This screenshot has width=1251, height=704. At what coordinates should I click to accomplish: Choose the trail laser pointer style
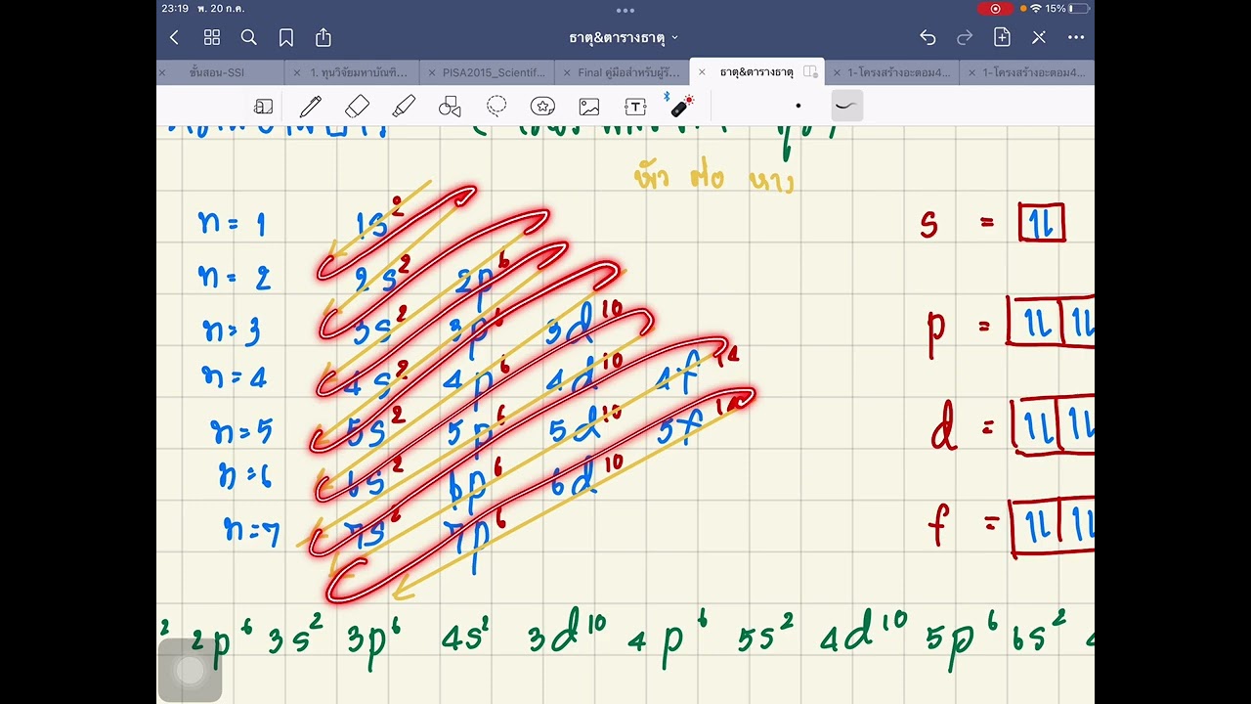846,106
